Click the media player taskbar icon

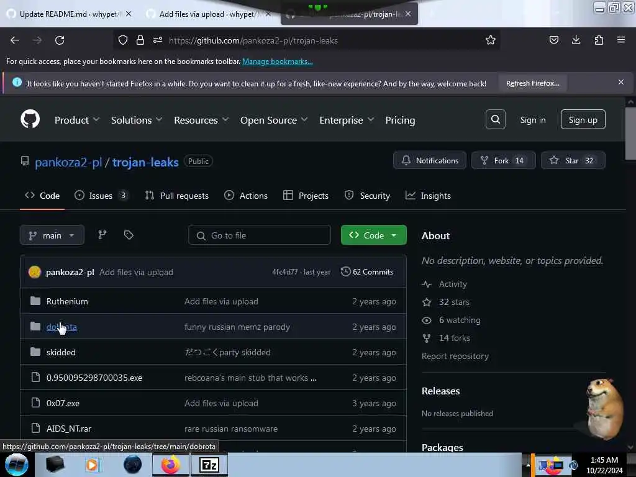(x=92, y=465)
